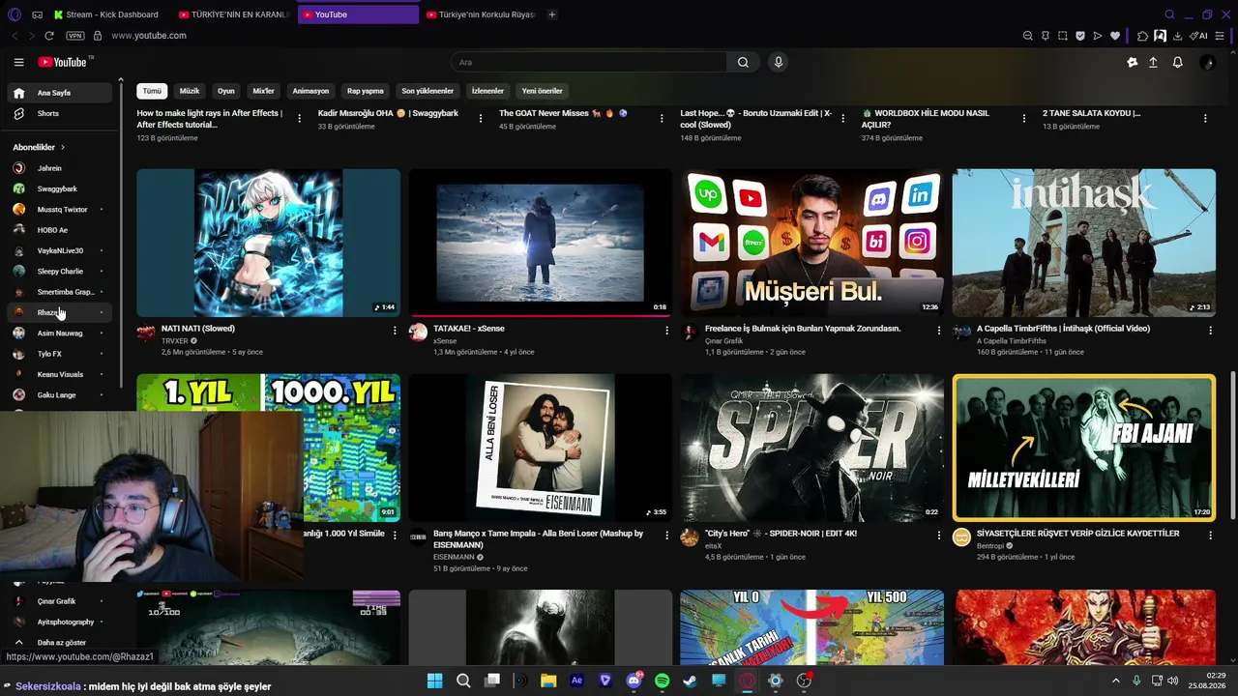Open Sleepy Charlie subscription channel
Screen dimensions: 1238x696
point(60,272)
